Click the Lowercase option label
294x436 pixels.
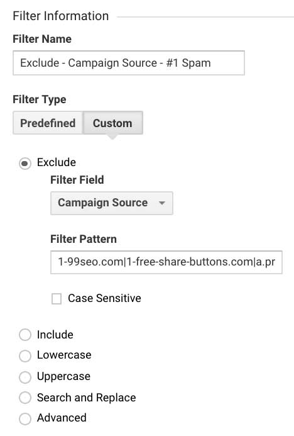click(x=64, y=355)
